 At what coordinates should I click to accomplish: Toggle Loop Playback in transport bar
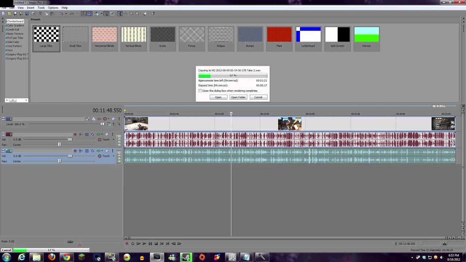(133, 244)
